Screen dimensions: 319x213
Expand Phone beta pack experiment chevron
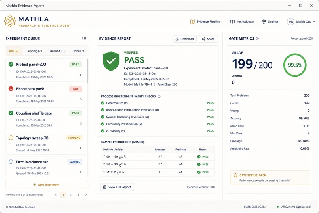81,99
